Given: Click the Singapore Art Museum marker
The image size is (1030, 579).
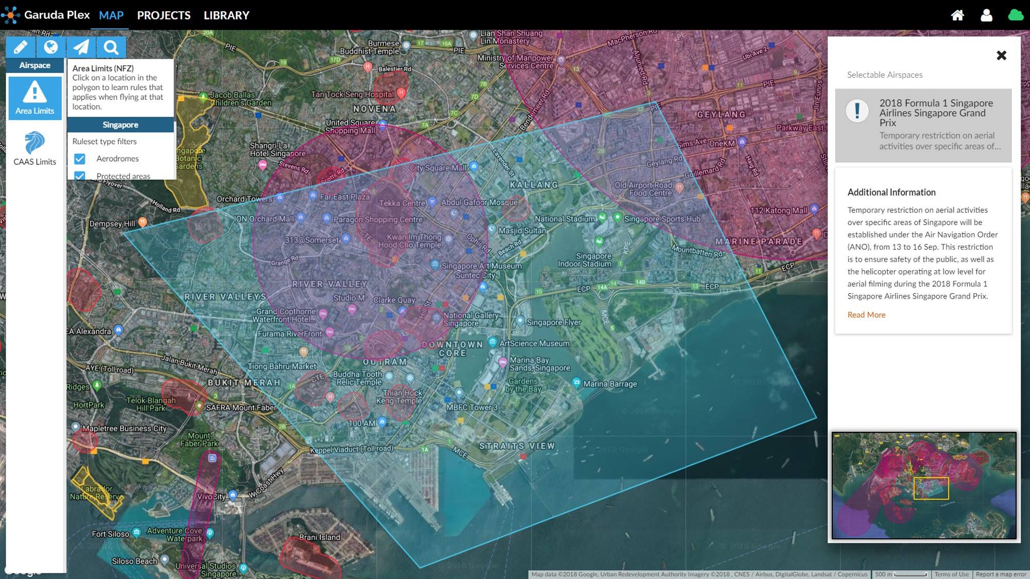Looking at the screenshot, I should (x=435, y=265).
